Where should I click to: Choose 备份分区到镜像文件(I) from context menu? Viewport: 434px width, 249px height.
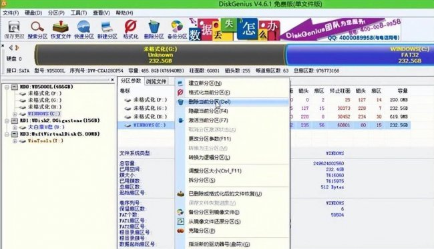coord(232,212)
